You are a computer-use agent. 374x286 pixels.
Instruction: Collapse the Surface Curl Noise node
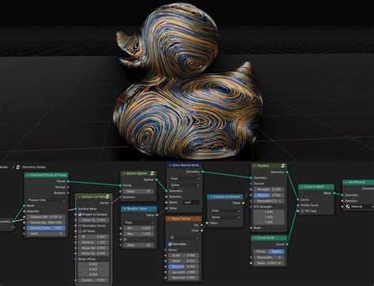coord(80,197)
